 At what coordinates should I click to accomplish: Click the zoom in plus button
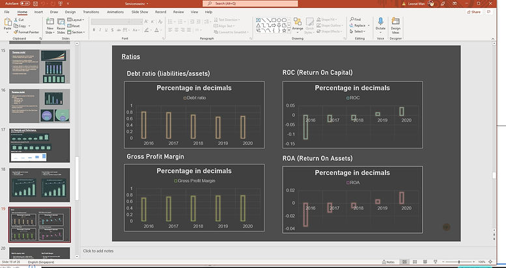point(474,262)
